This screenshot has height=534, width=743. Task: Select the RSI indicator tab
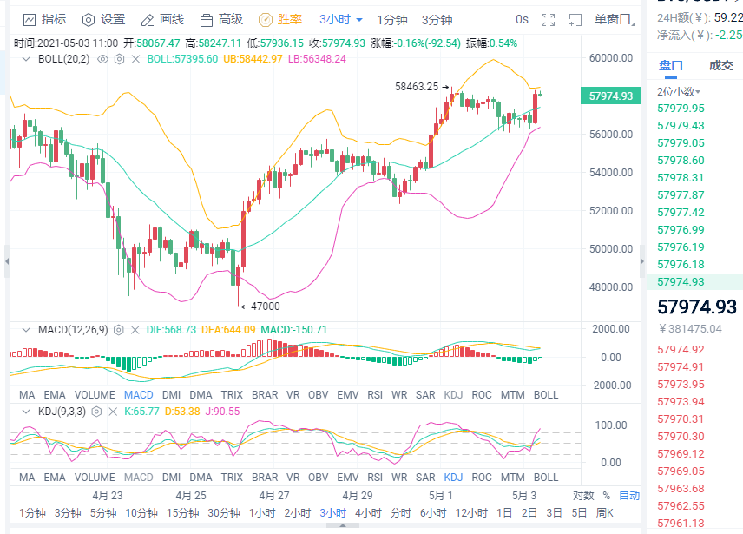click(x=374, y=394)
